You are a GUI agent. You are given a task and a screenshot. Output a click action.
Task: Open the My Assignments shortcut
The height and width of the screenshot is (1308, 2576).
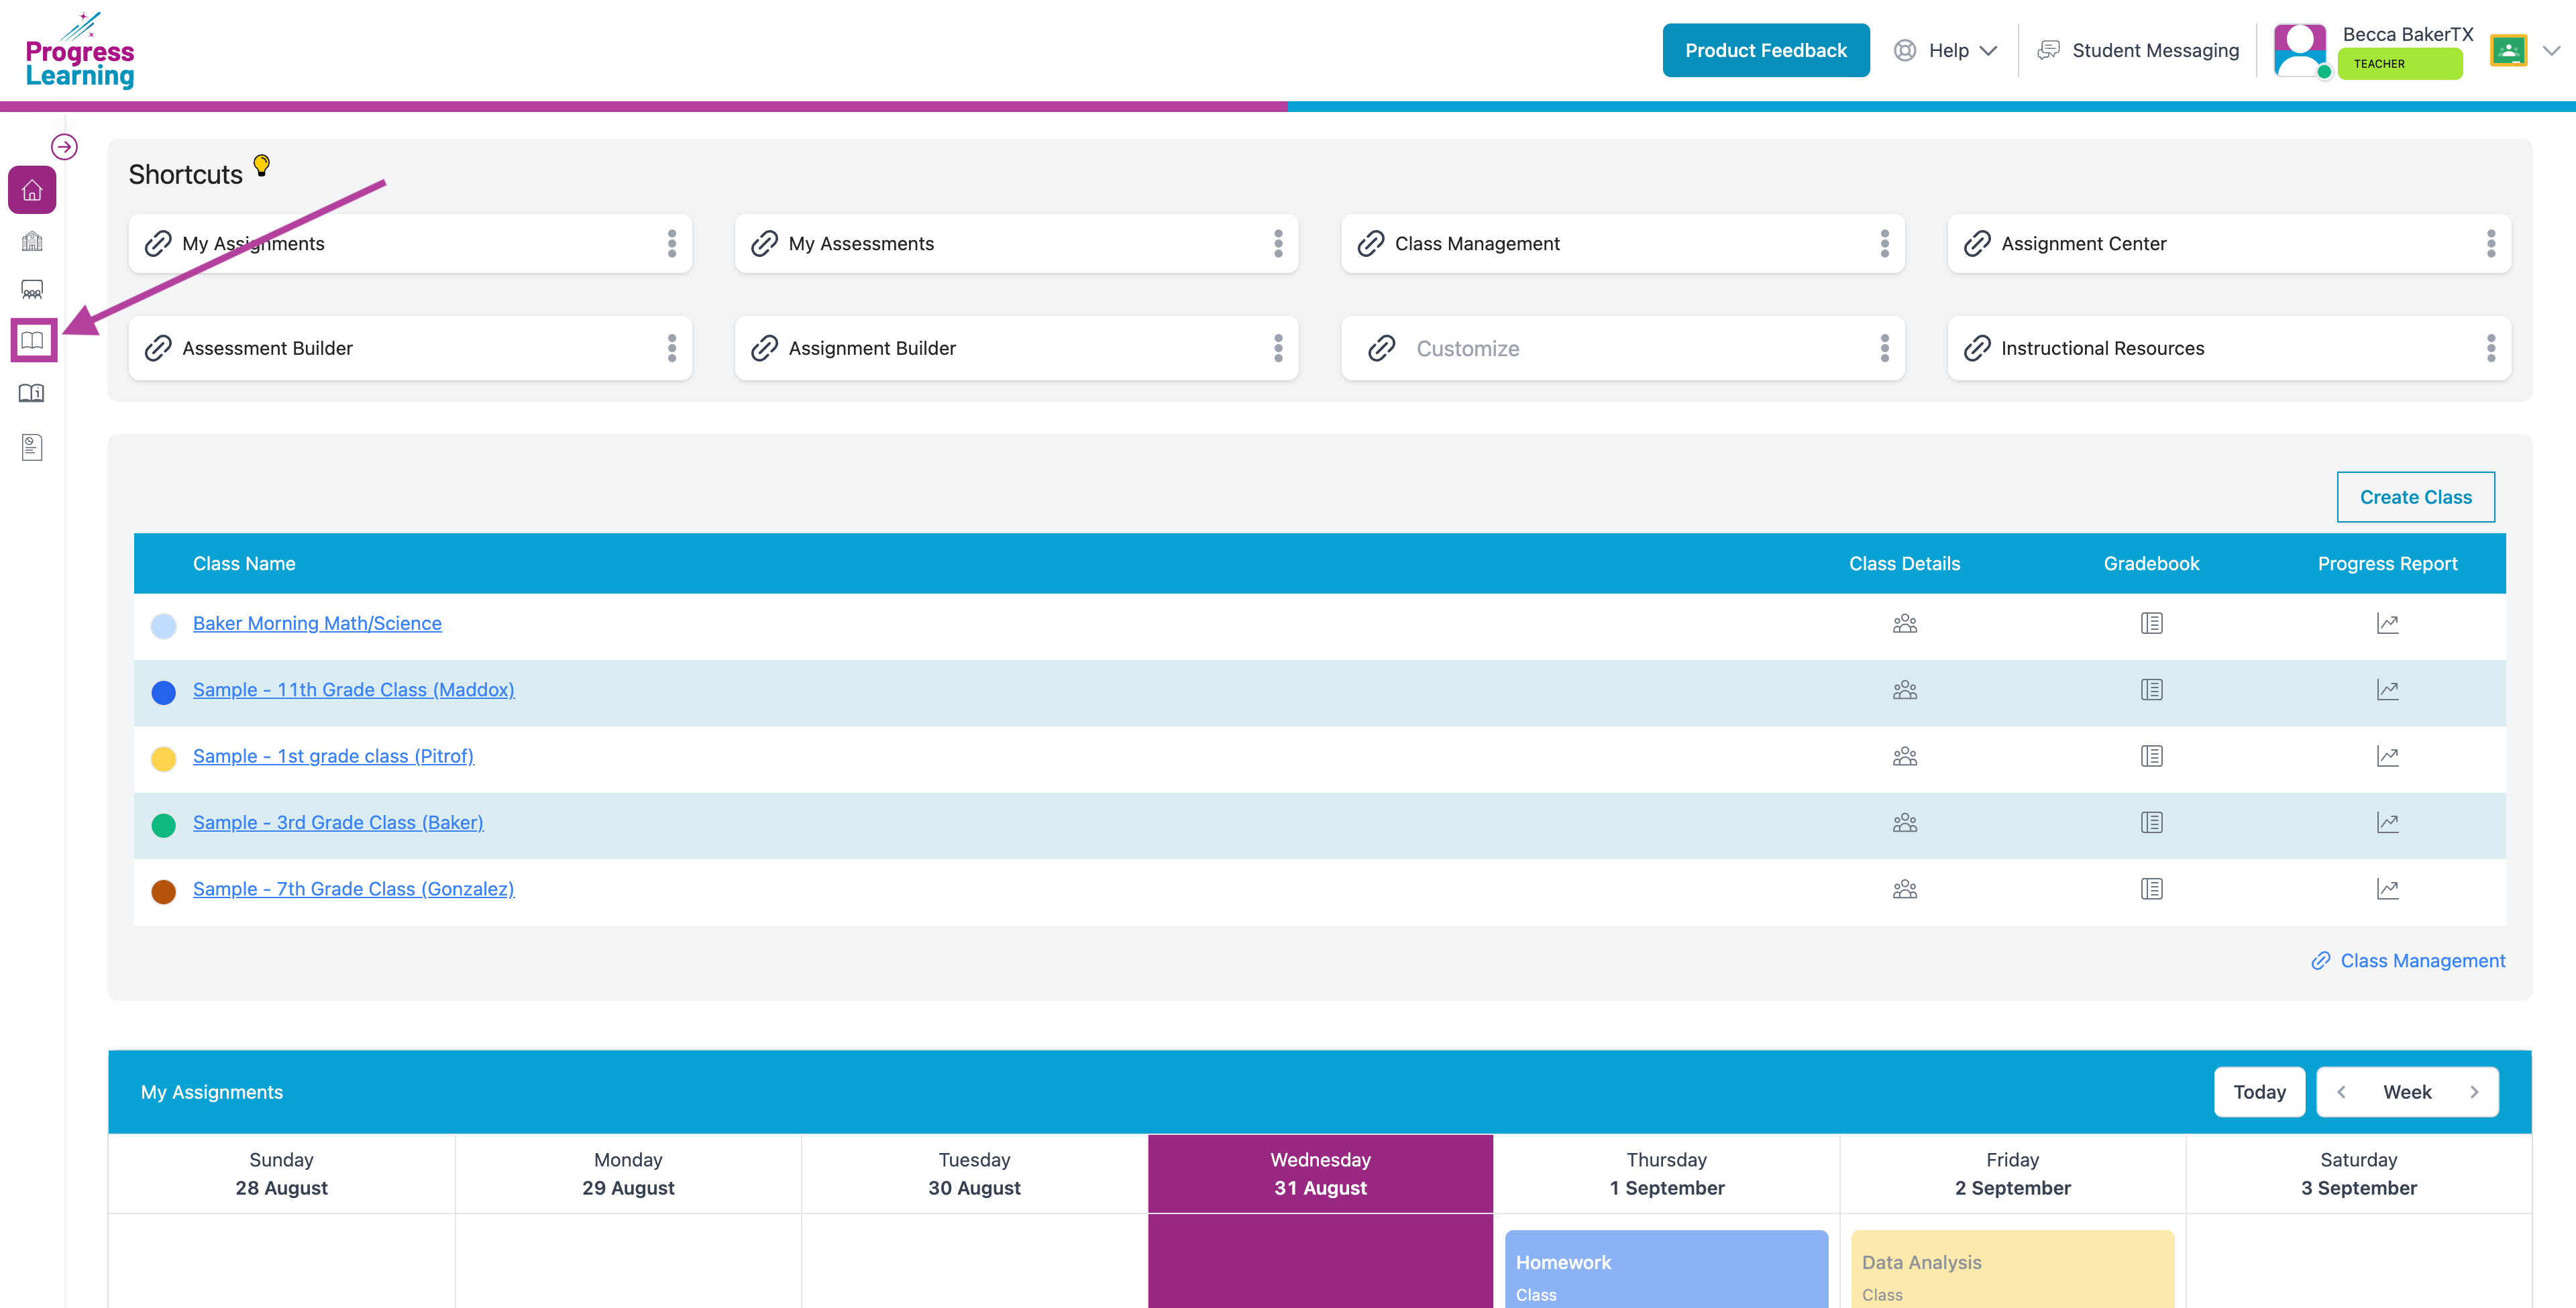pos(410,243)
